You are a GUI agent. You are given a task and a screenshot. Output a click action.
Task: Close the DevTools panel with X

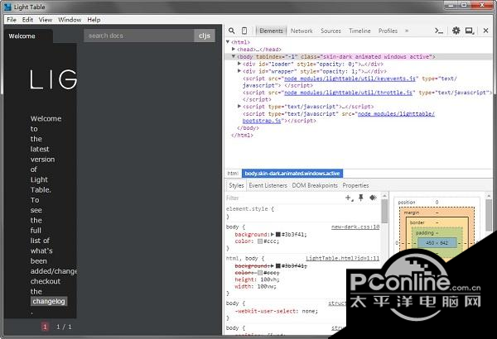pyautogui.click(x=485, y=31)
